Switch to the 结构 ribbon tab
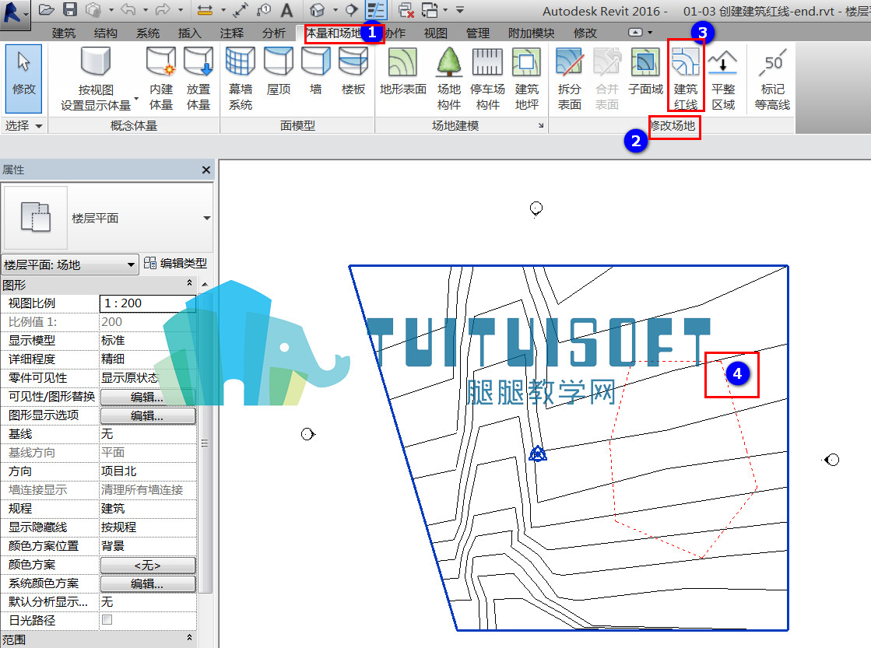Image resolution: width=871 pixels, height=648 pixels. (106, 33)
